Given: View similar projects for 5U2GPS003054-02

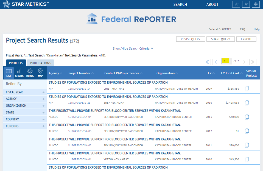Looking at the screenshot, I should (247, 145).
